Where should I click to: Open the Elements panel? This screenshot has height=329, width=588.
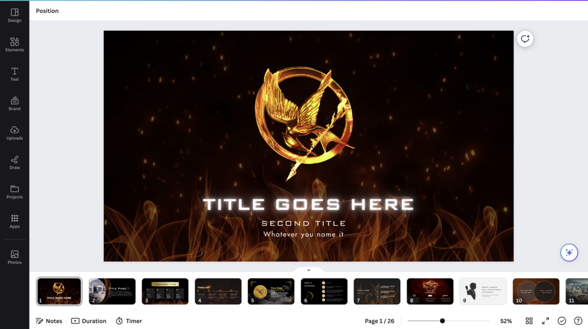15,44
